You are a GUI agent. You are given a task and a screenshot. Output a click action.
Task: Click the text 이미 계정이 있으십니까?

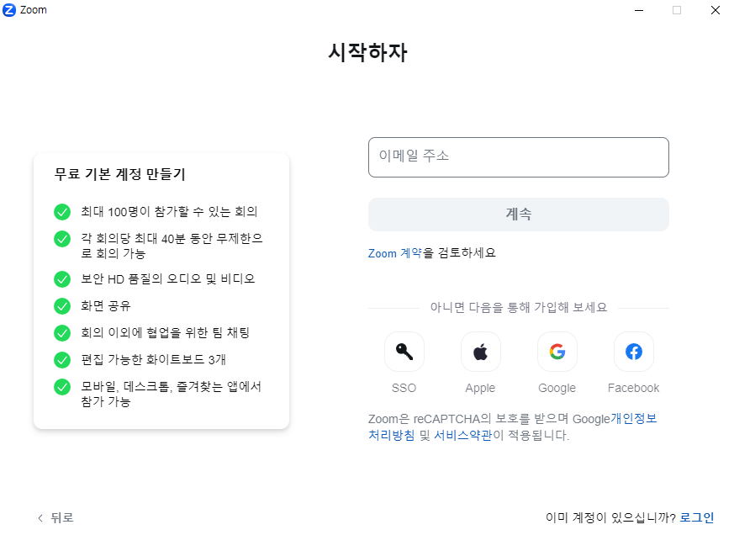point(611,517)
